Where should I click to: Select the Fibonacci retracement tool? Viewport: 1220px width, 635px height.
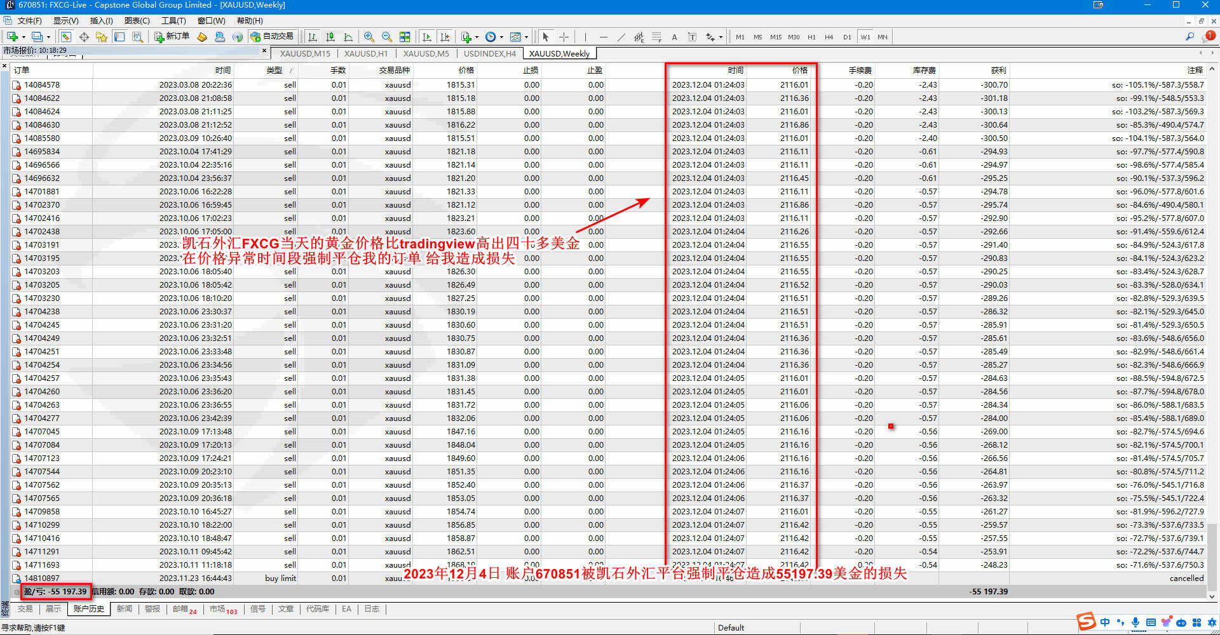[656, 37]
